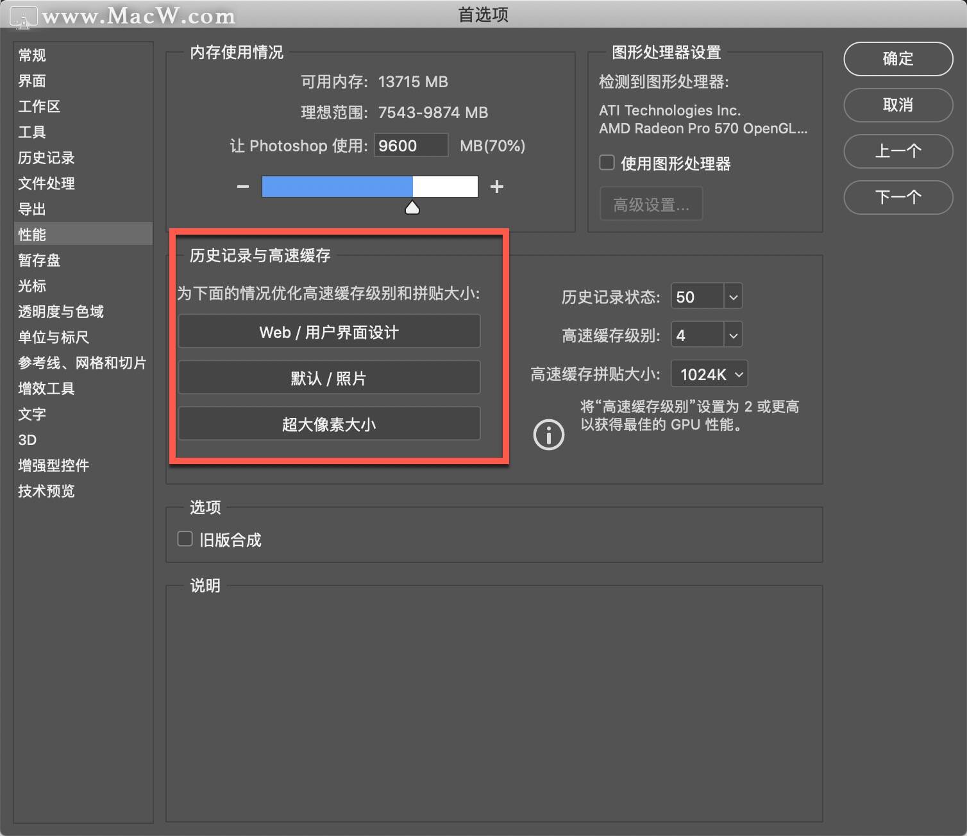Open the 高速缓存级别 dropdown
Image resolution: width=967 pixels, height=836 pixels.
tap(732, 335)
